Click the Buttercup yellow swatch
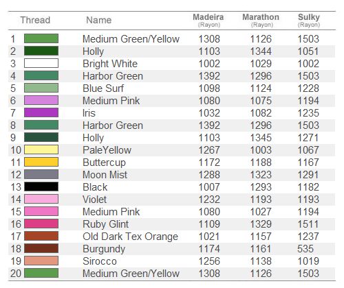The width and height of the screenshot is (344, 288). coord(41,162)
